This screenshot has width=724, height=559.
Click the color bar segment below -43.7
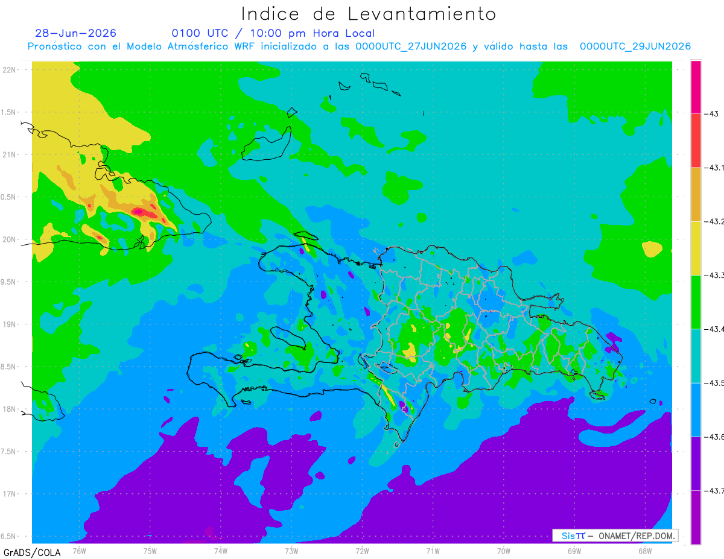(696, 517)
